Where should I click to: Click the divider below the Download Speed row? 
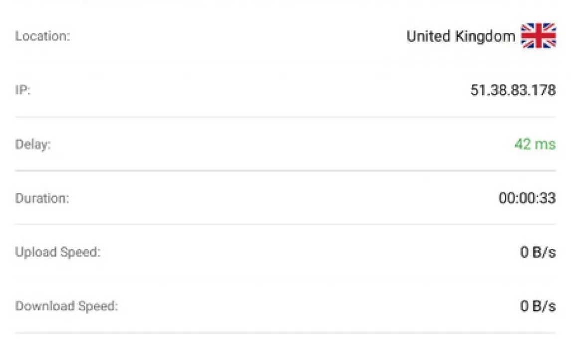[285, 332]
